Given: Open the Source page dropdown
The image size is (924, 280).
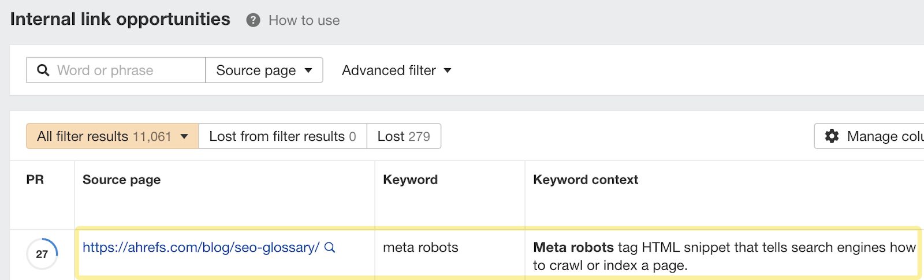Looking at the screenshot, I should 264,70.
